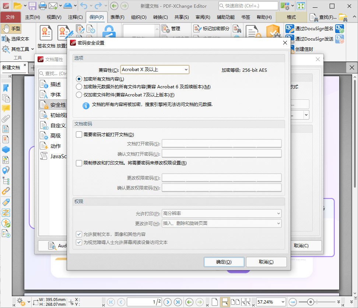Viewport: 358px width, 308px height.
Task: Open the Bookmarks panel icon
Action: 6,88
